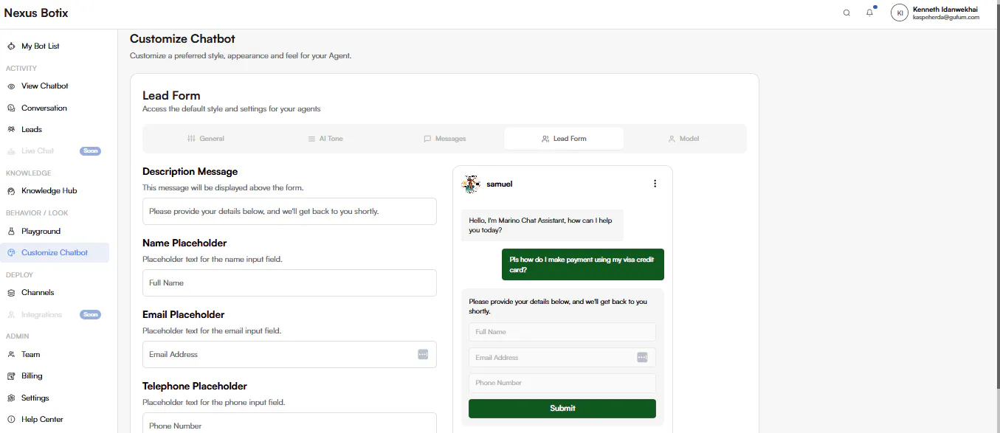
Task: Click the Model tab person icon
Action: pos(672,139)
